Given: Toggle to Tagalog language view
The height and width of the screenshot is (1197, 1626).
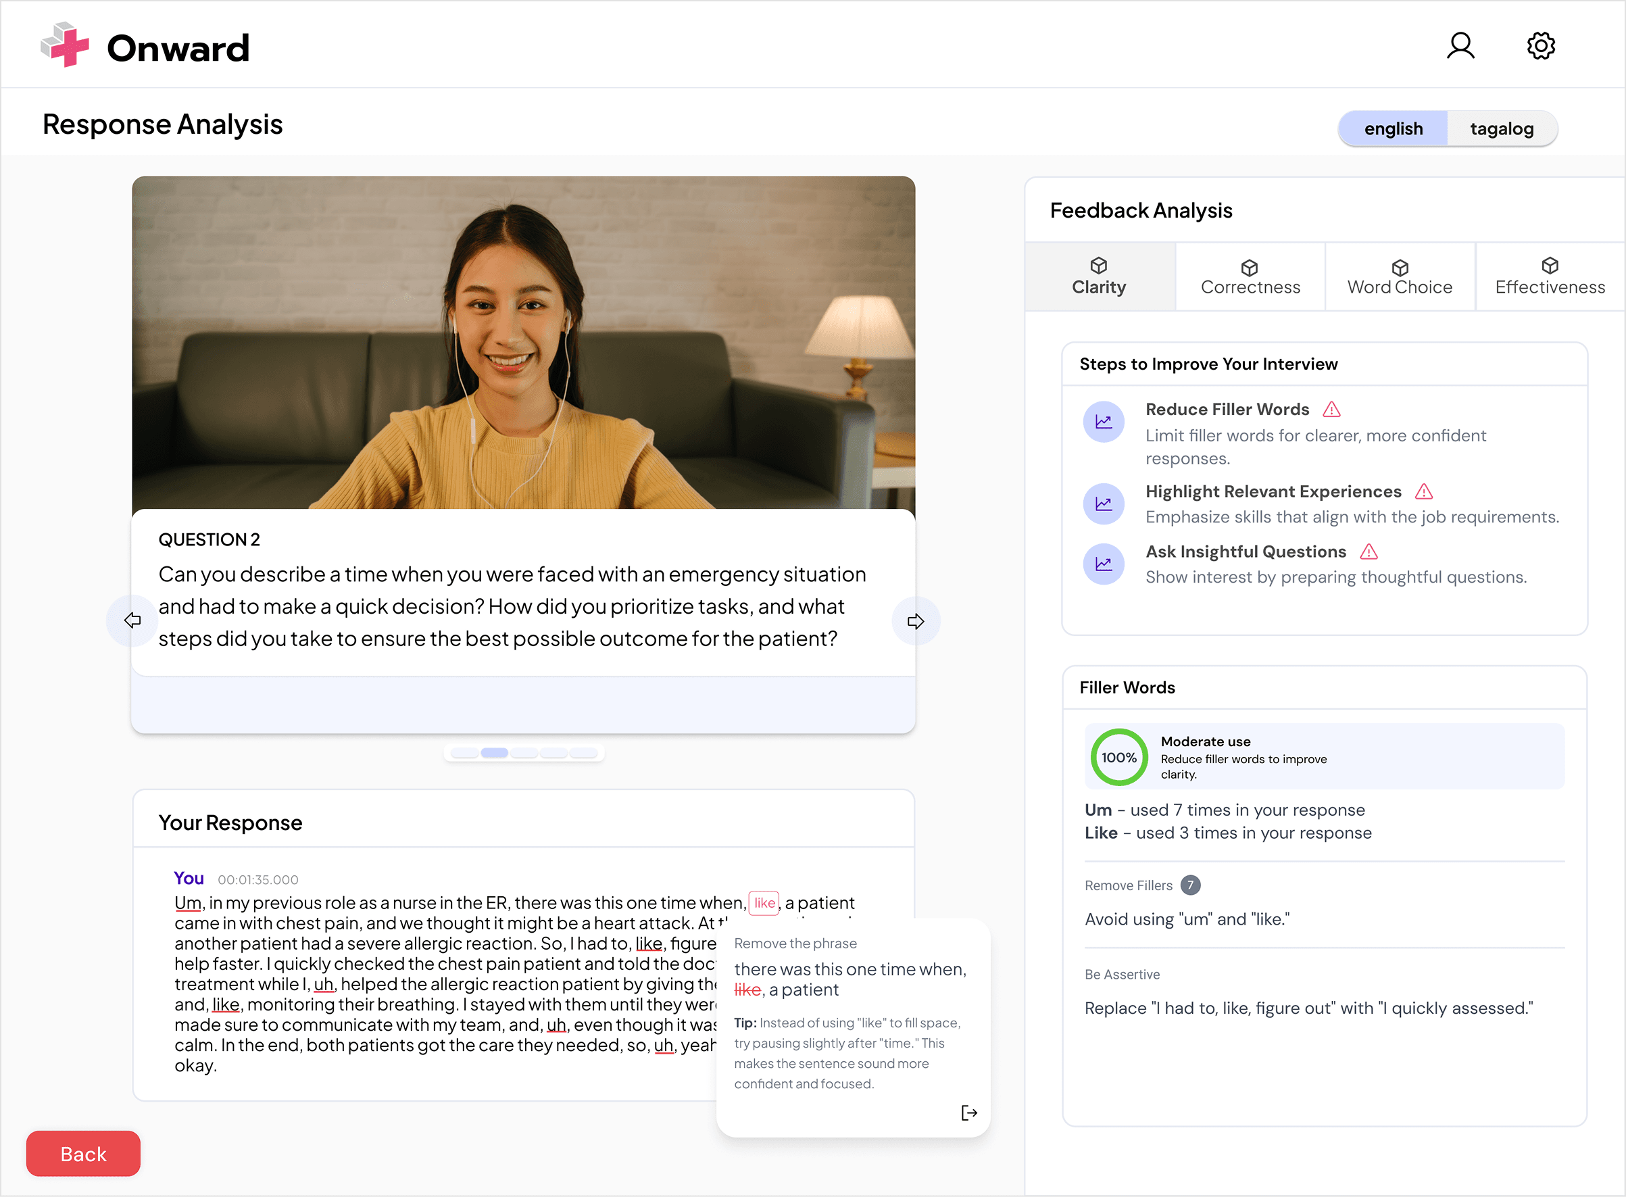Looking at the screenshot, I should coord(1504,128).
